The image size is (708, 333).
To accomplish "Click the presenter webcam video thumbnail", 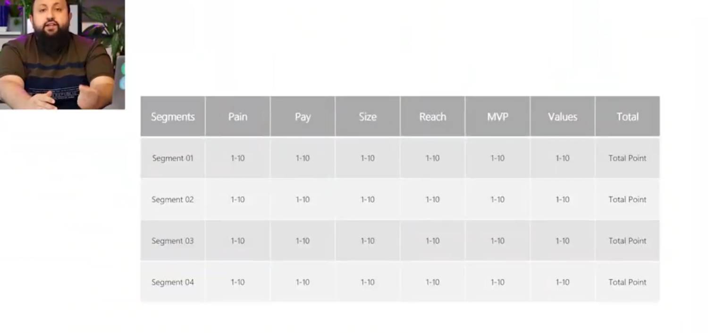I will click(62, 54).
